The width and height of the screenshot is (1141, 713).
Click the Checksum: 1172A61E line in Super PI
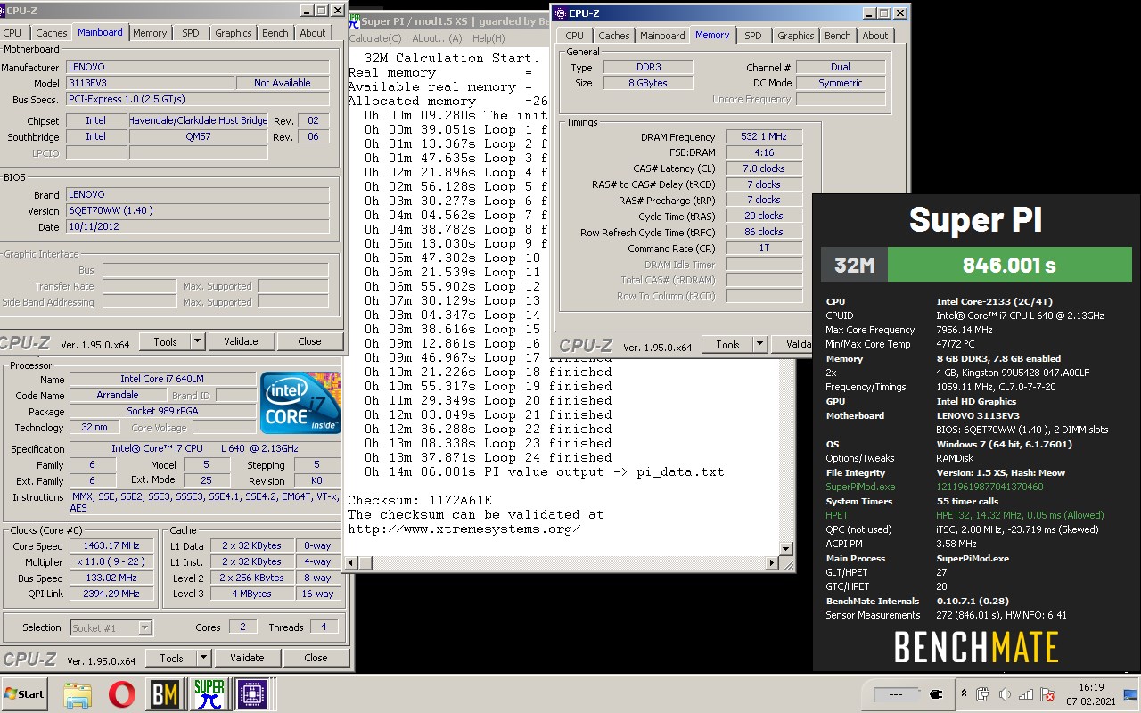click(x=420, y=500)
